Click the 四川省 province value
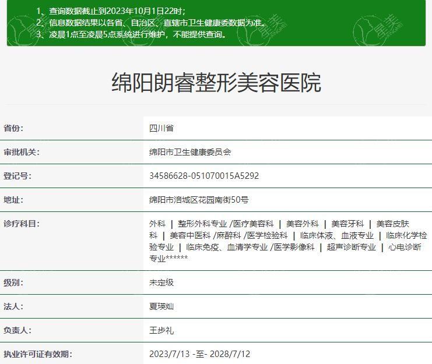Screen dimensions: 432x364 [x=161, y=128]
